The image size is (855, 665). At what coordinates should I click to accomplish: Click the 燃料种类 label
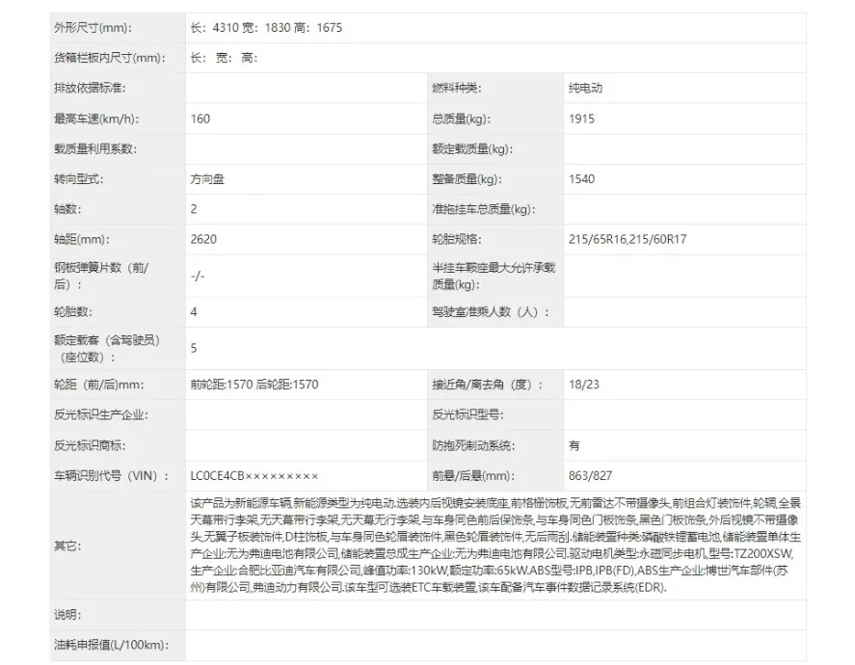[x=457, y=88]
